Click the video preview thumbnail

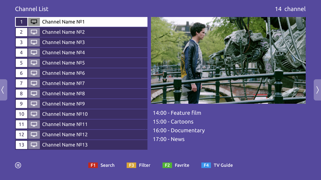[x=228, y=60]
